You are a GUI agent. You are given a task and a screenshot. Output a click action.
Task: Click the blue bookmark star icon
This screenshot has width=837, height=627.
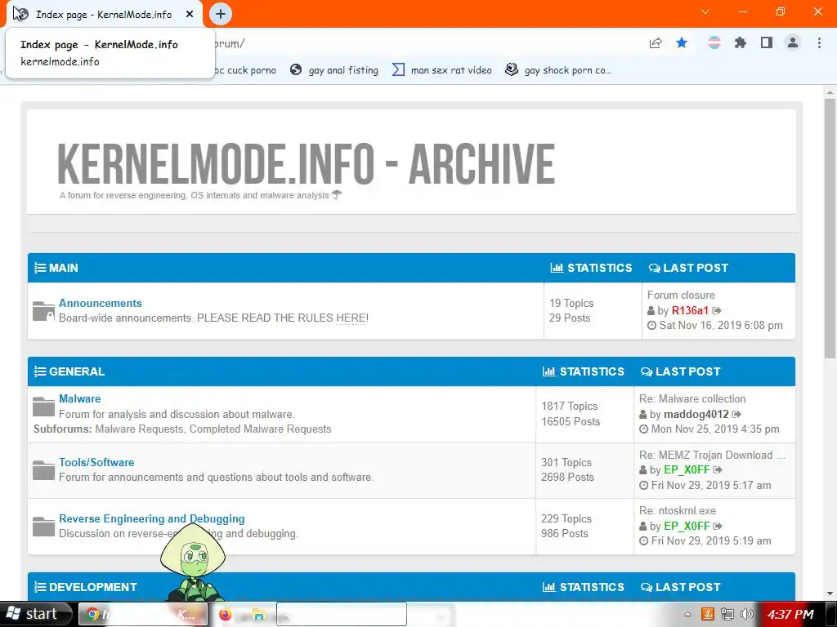coord(682,42)
